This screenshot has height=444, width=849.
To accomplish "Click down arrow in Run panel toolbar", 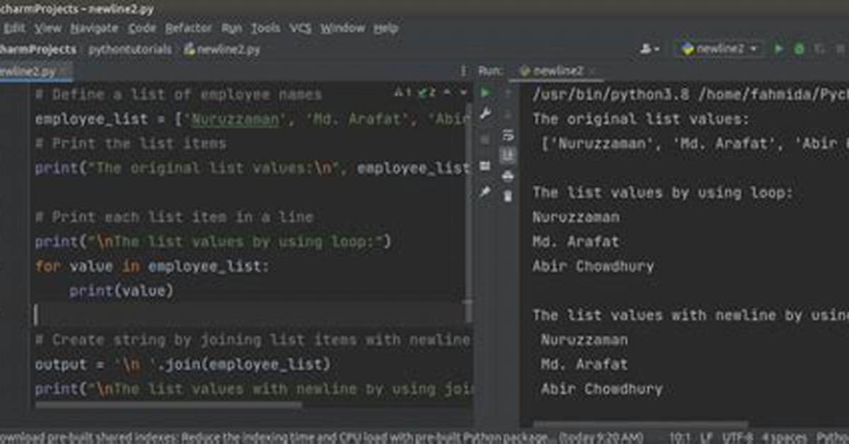I will click(507, 114).
